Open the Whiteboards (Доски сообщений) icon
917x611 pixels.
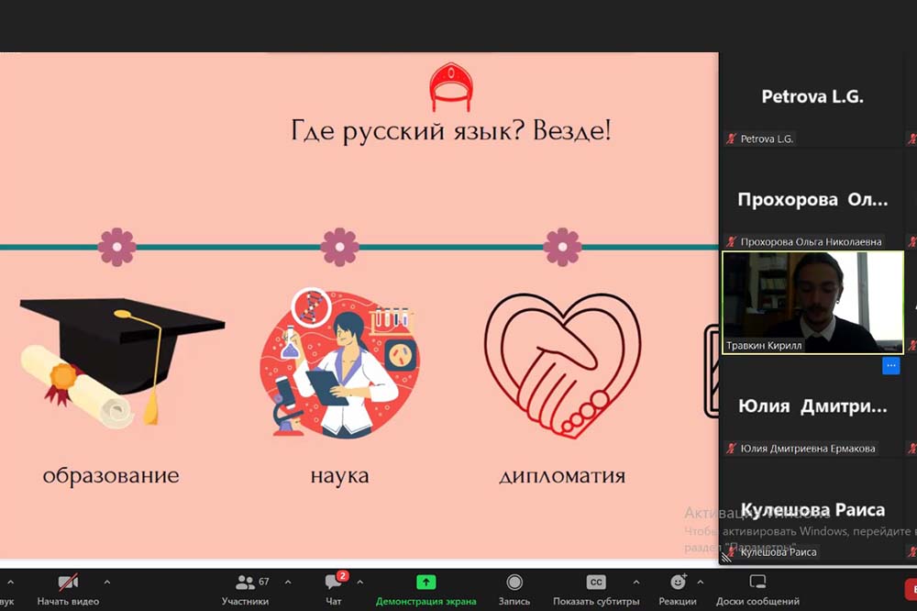pyautogui.click(x=757, y=582)
